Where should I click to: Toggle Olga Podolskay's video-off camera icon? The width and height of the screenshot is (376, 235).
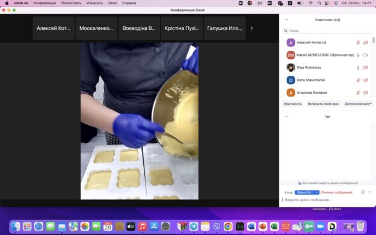tap(365, 67)
